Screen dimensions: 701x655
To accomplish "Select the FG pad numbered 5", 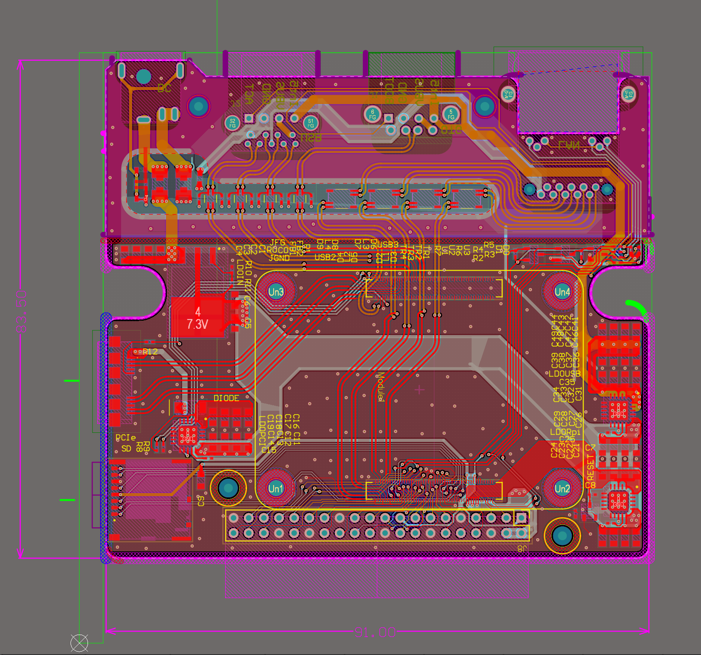I will [x=451, y=114].
